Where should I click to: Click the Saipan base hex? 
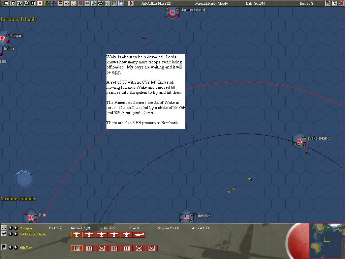pos(3,38)
